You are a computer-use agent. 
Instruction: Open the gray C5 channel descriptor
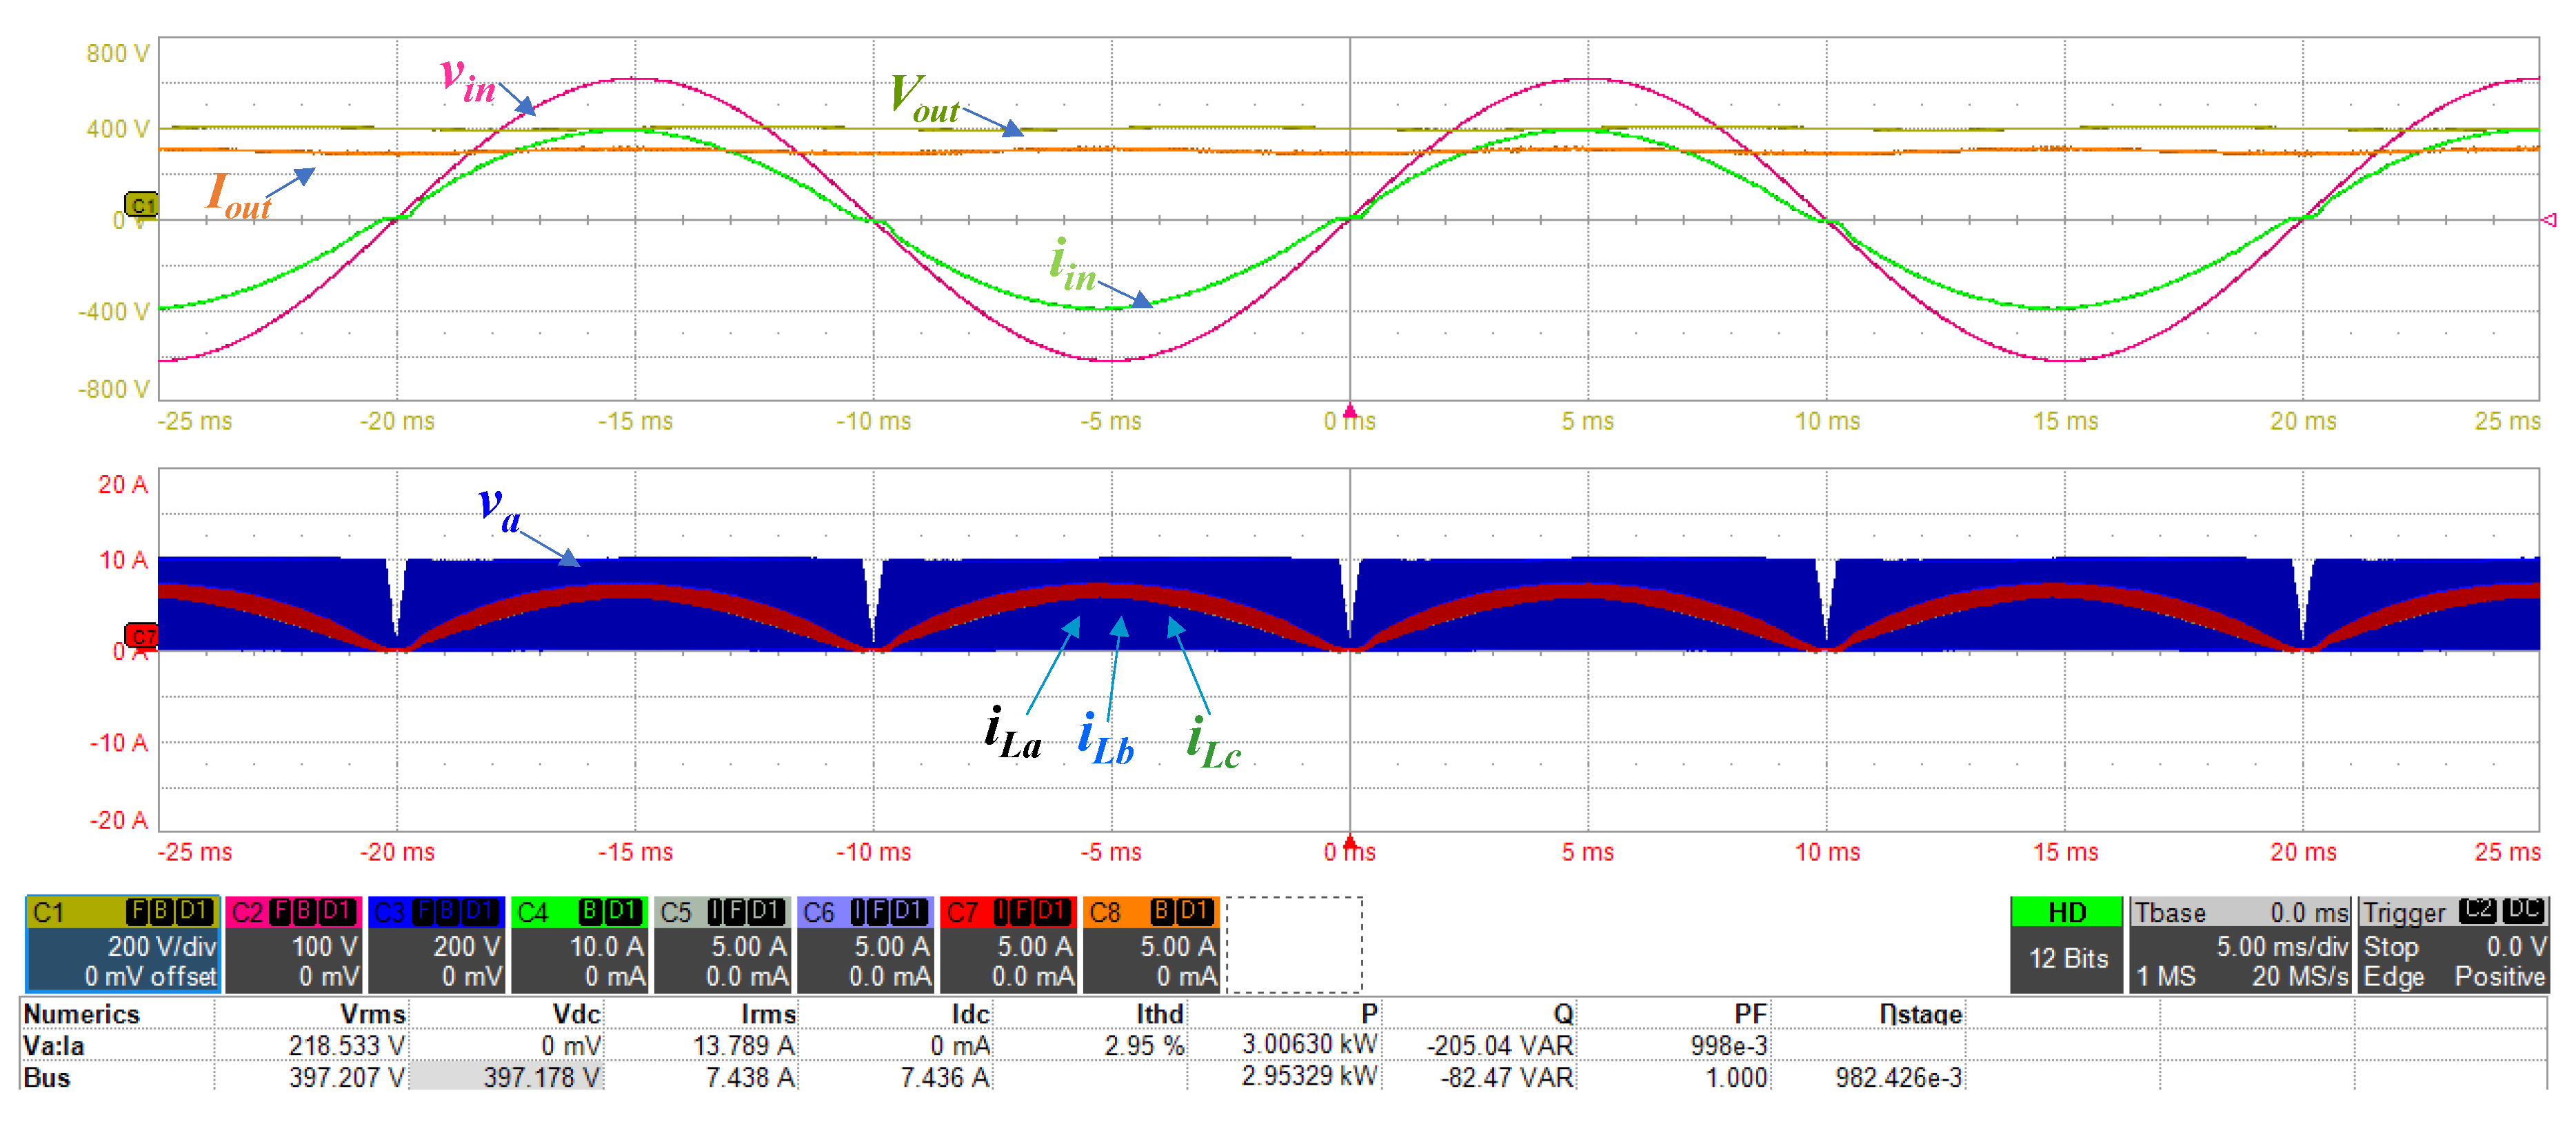pyautogui.click(x=723, y=943)
